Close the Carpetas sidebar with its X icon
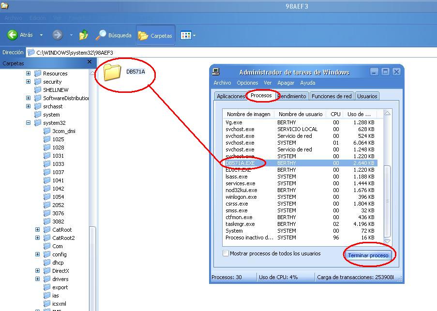Viewport: 437px width, 311px height. [89, 62]
